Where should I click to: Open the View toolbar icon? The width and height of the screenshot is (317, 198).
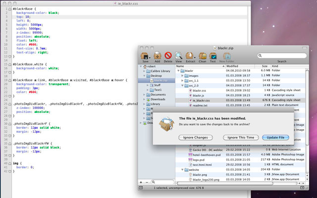click(178, 56)
